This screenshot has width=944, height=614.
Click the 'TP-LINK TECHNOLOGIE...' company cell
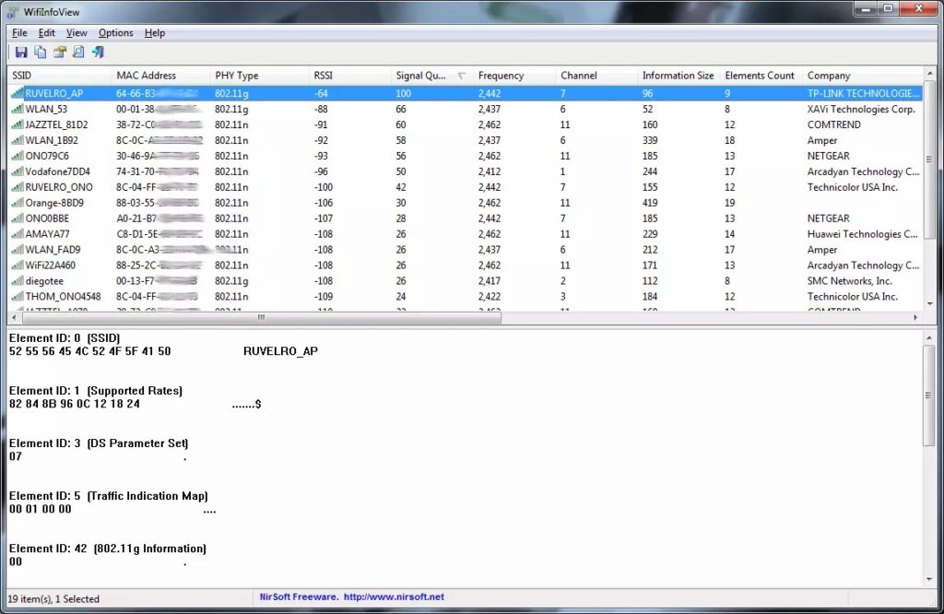(863, 93)
